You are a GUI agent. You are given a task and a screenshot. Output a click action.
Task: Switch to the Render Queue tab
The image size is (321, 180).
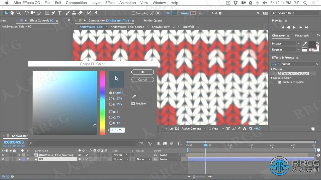(x=153, y=20)
